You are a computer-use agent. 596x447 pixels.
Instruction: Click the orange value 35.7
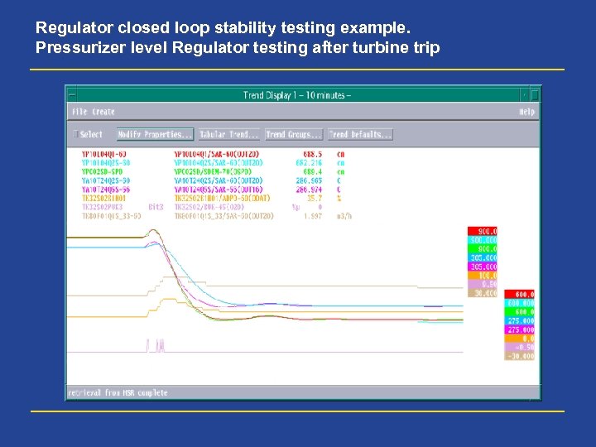click(315, 198)
